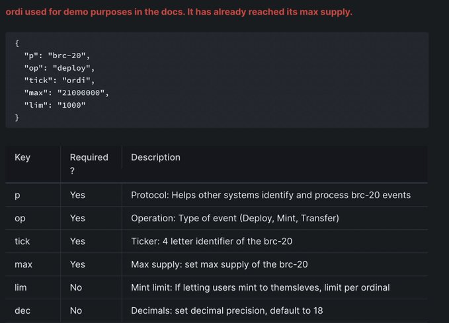Click the Operation type description text
This screenshot has height=323, width=449.
click(x=235, y=218)
